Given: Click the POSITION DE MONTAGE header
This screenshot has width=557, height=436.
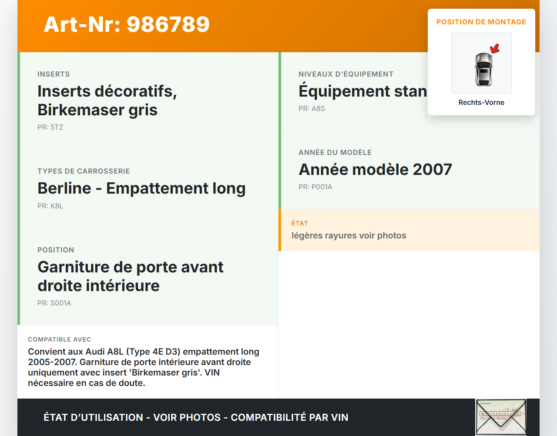Looking at the screenshot, I should [481, 22].
